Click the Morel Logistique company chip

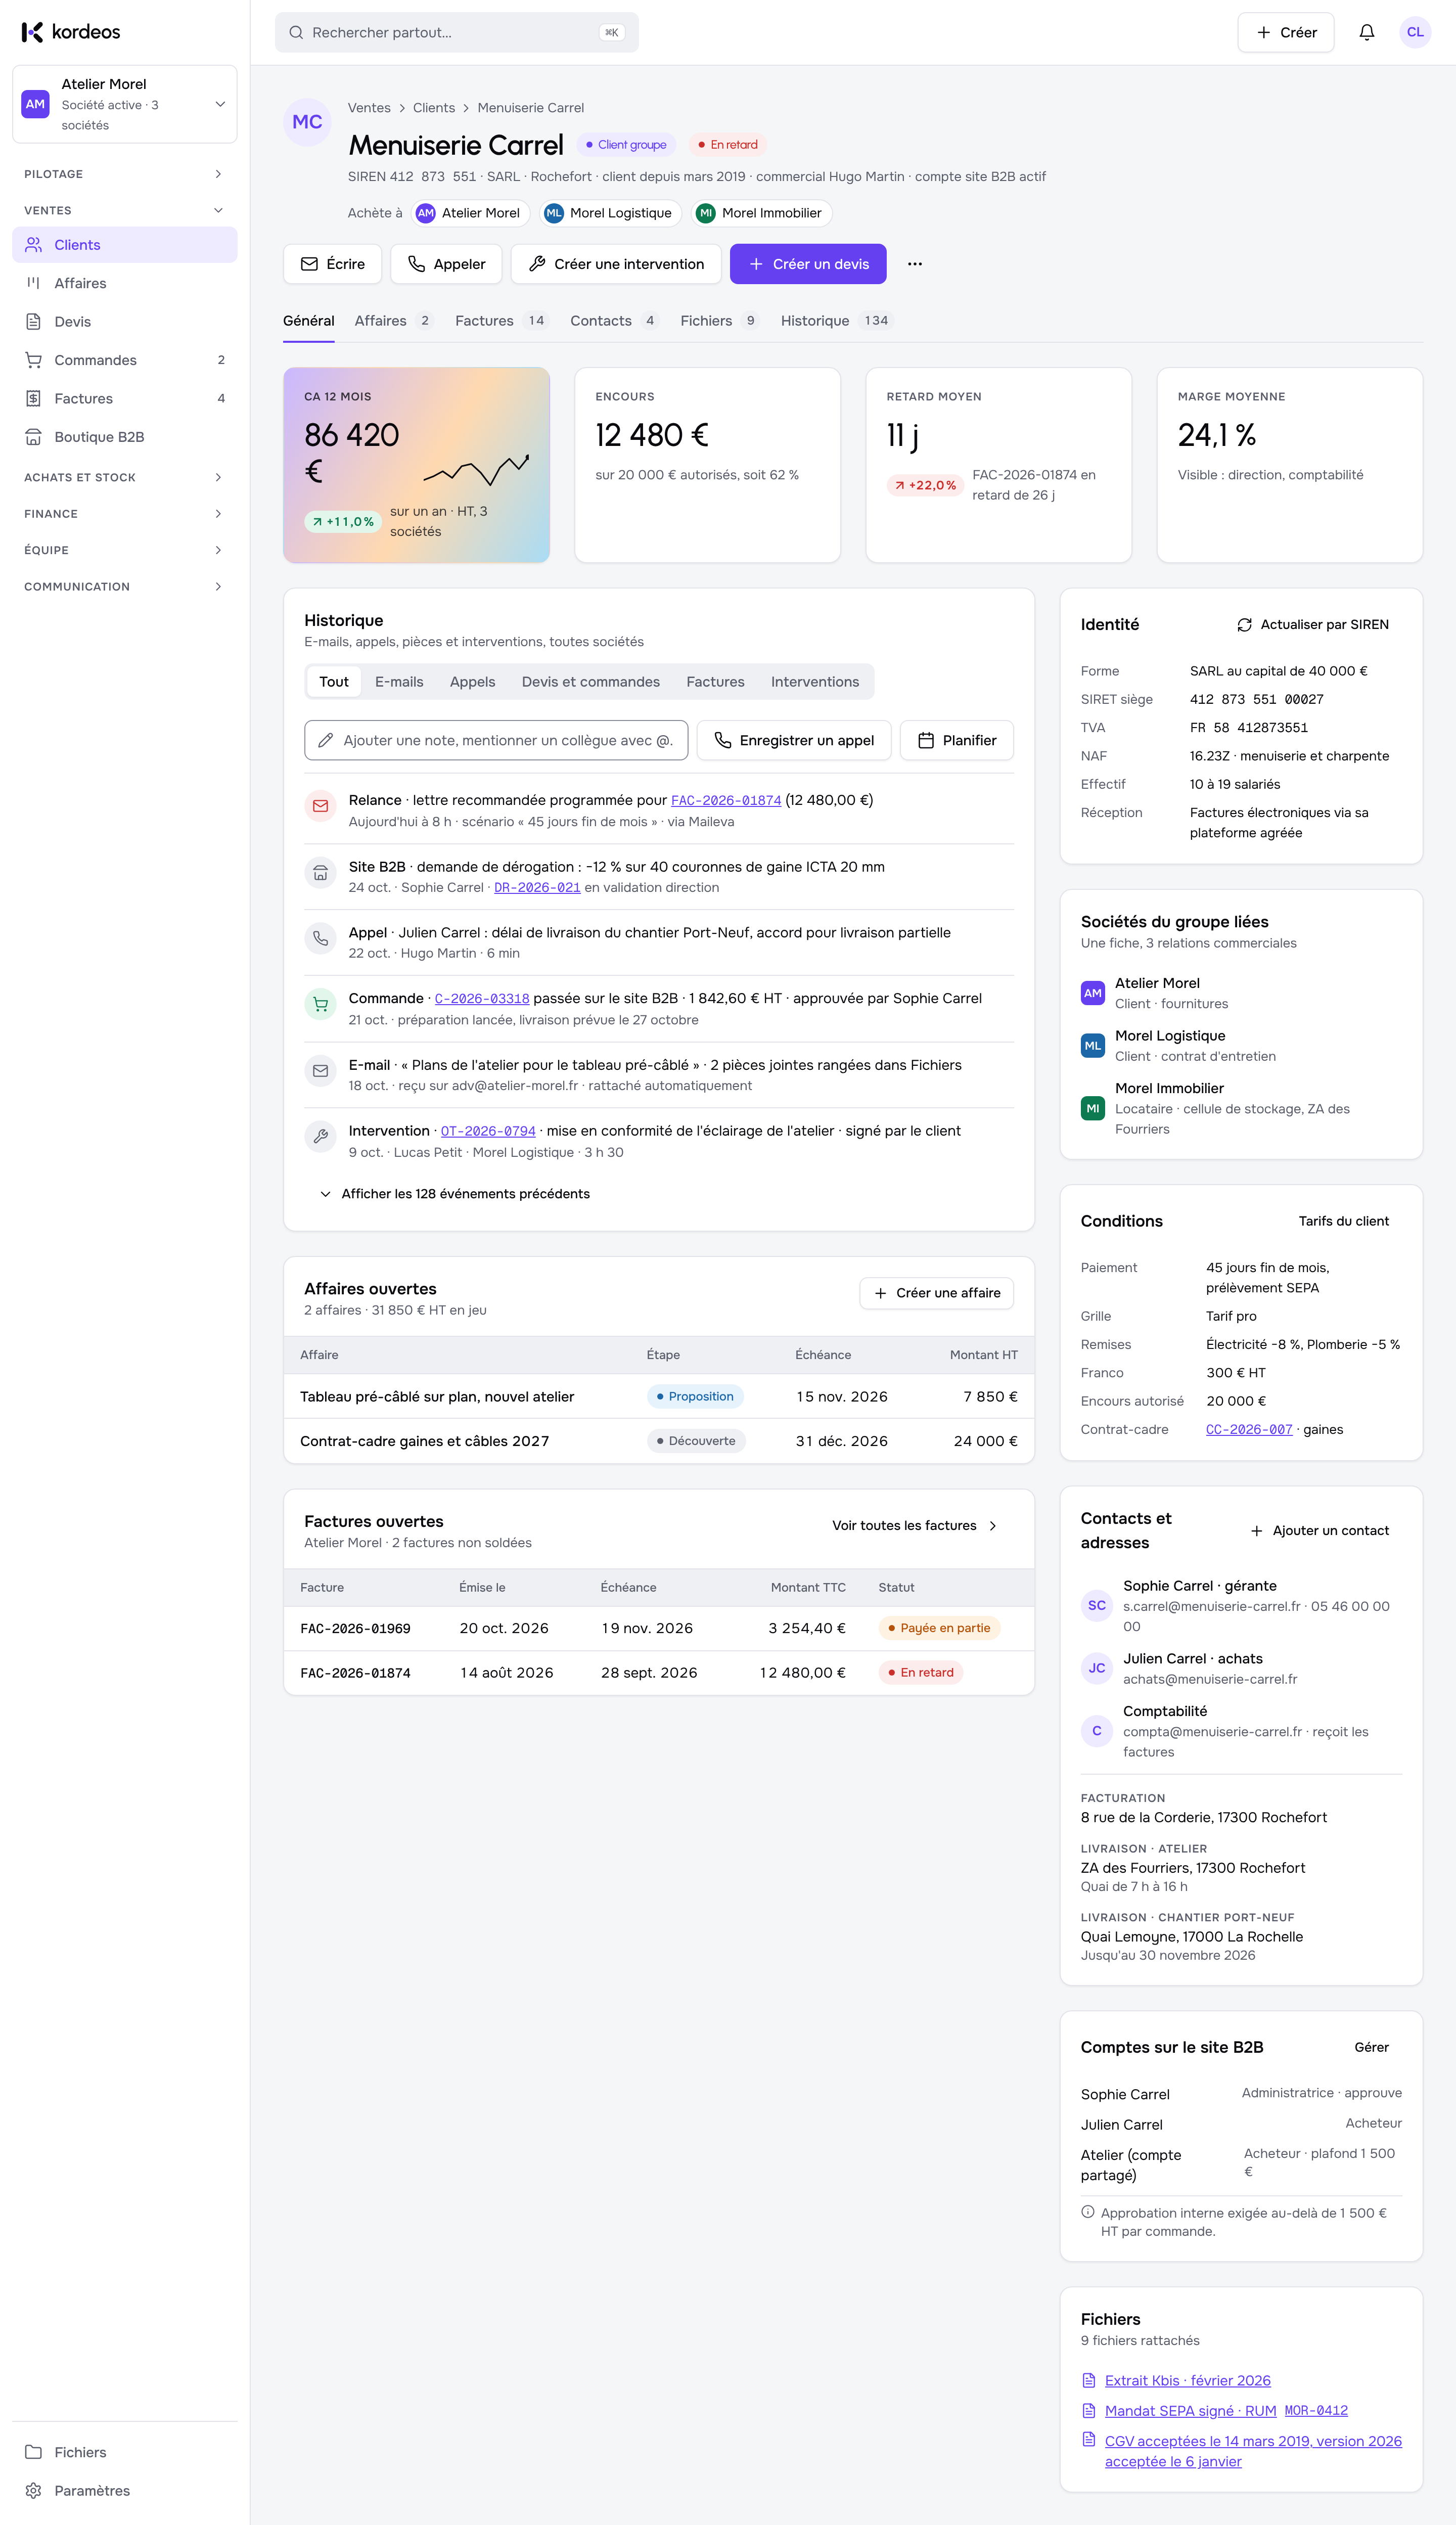tap(610, 213)
